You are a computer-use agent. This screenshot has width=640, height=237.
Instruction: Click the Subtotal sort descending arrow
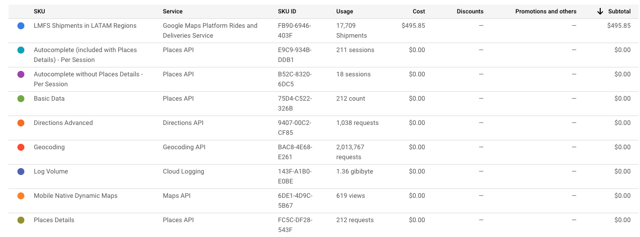click(600, 11)
